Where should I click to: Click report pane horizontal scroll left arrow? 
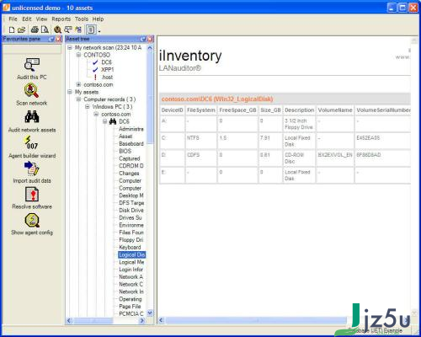(x=161, y=320)
